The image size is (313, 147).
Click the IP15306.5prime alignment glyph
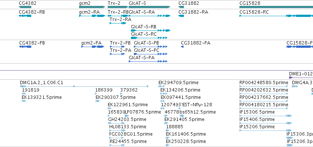(266, 116)
